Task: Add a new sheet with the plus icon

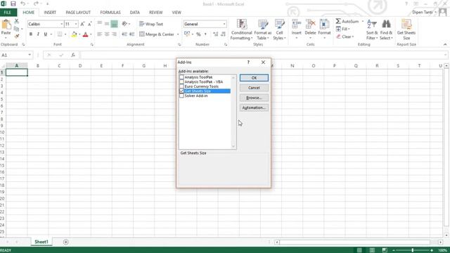Action: click(65, 242)
